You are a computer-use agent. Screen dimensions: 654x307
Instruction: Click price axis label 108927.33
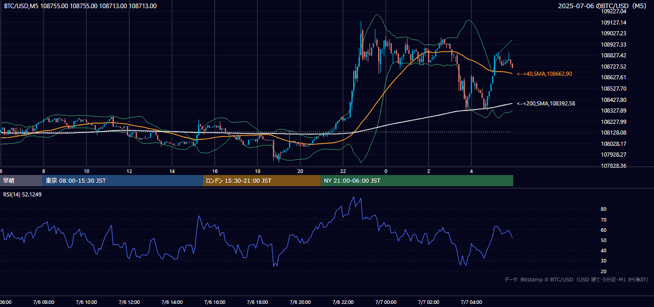click(x=614, y=45)
